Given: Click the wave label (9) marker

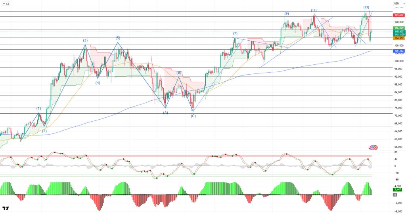Looking at the screenshot, I should point(286,14).
